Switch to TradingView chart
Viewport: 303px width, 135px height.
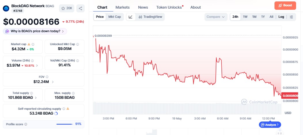pyautogui.click(x=150, y=17)
